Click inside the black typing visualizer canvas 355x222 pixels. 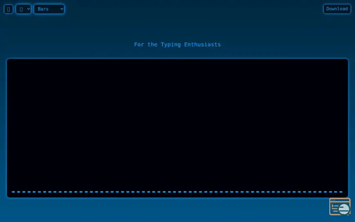[177, 128]
